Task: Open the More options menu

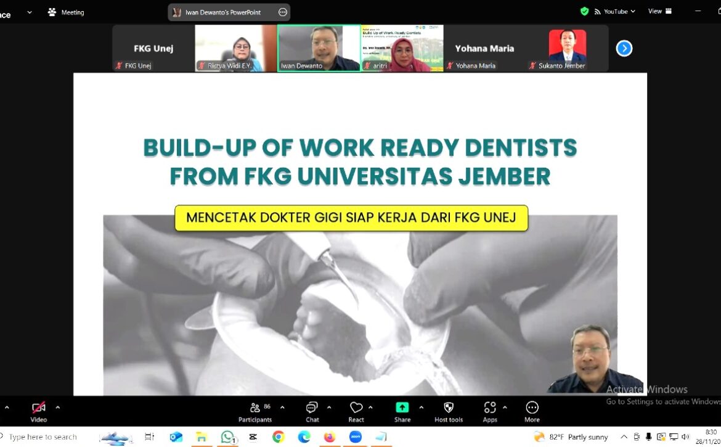Action: (532, 412)
